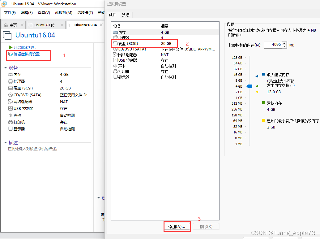Click the sound card icon in the left 设备 list
The width and height of the screenshot is (320, 239).
click(10, 115)
